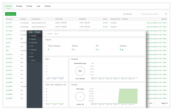
Task: Click the Bandwidth column header
Action: coord(82,19)
